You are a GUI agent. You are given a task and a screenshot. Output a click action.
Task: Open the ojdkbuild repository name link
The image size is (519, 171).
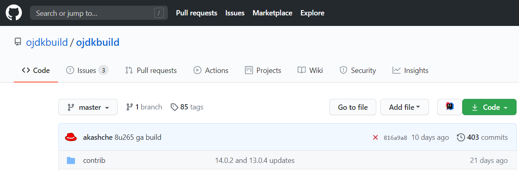pos(98,42)
